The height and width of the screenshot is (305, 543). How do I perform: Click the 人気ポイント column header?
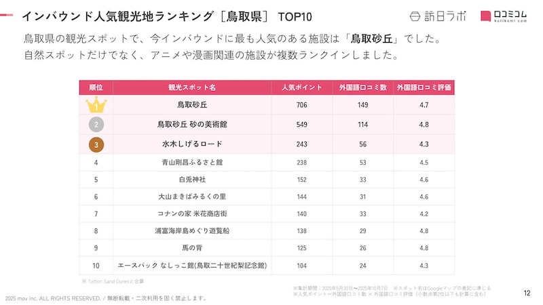pyautogui.click(x=302, y=87)
